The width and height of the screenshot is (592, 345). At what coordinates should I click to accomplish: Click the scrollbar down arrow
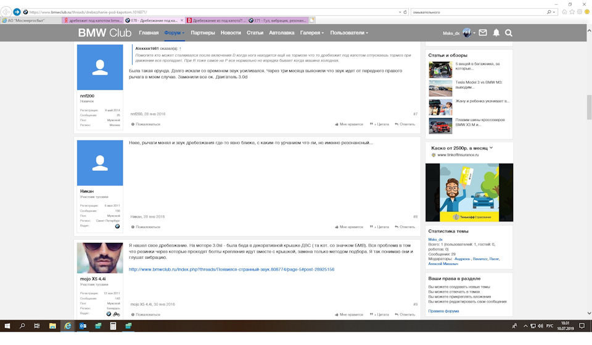[589, 313]
